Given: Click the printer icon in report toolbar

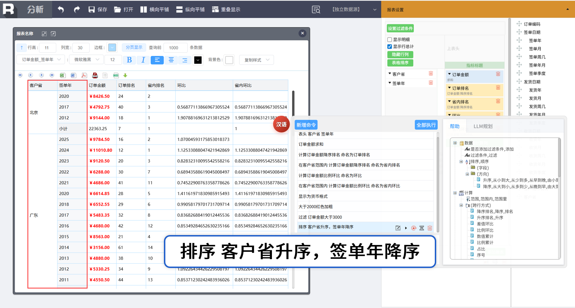Looking at the screenshot, I should coord(95,75).
